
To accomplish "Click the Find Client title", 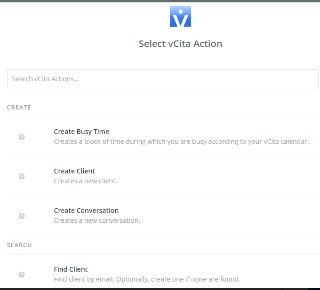I will tap(71, 269).
